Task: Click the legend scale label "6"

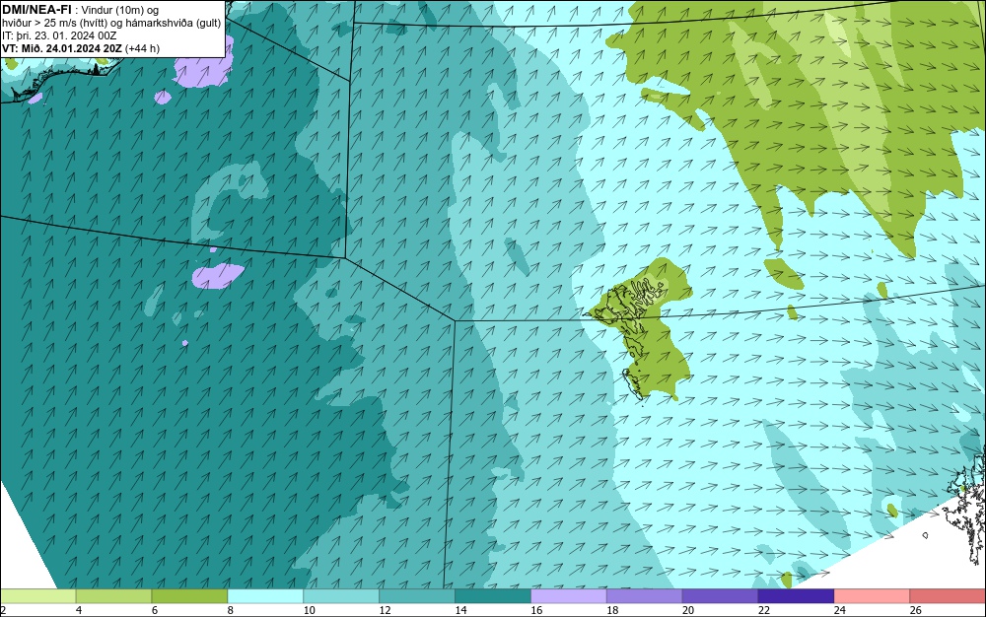Action: (x=155, y=610)
